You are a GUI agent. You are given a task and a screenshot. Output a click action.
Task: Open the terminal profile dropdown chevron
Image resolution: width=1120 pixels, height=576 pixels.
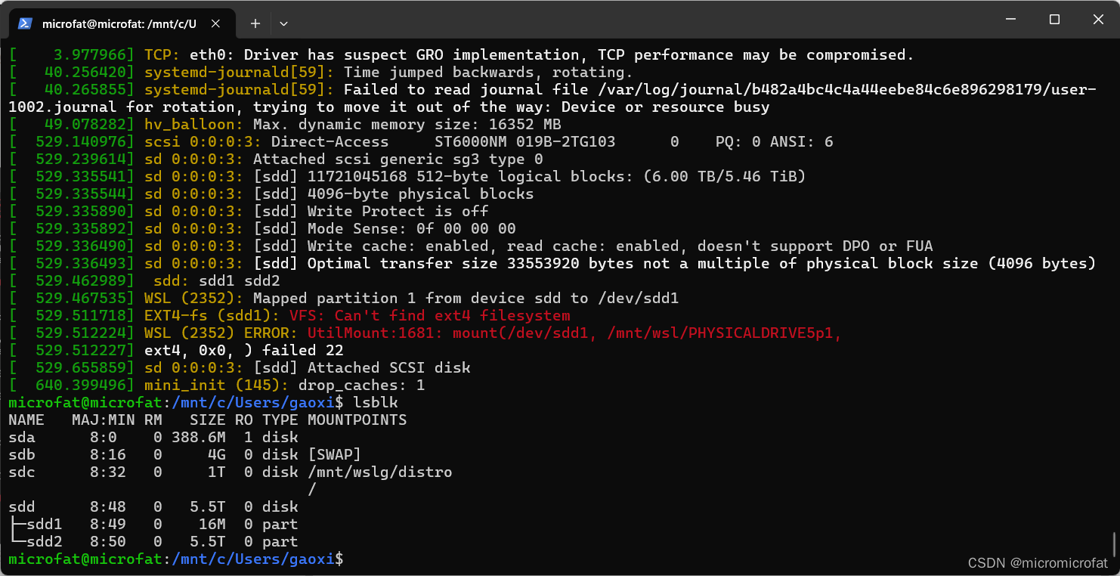coord(283,23)
